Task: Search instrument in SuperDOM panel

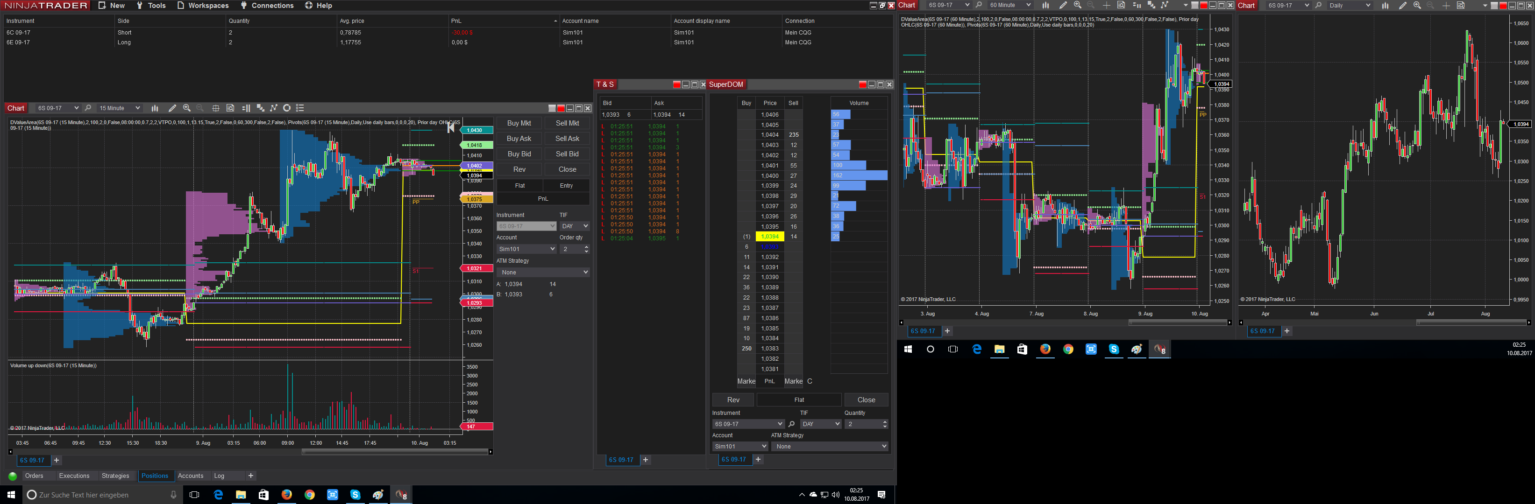Action: (x=791, y=424)
